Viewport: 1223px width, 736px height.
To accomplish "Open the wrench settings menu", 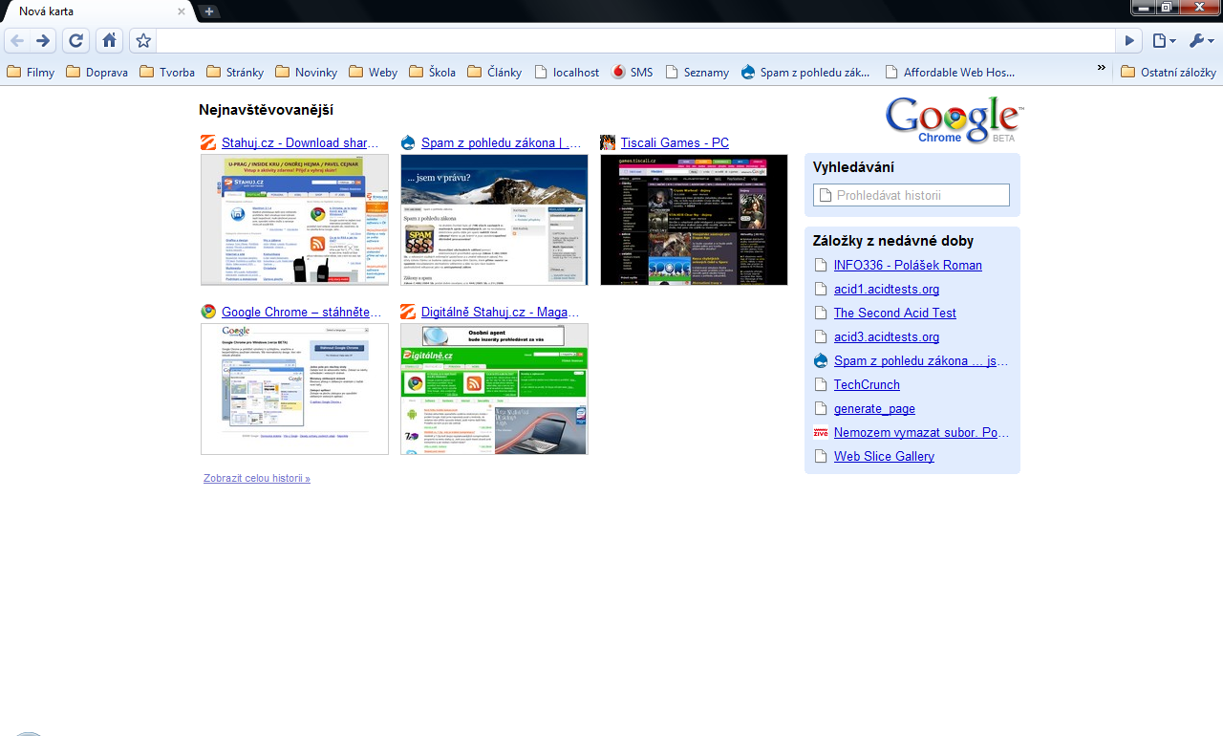I will point(1201,41).
